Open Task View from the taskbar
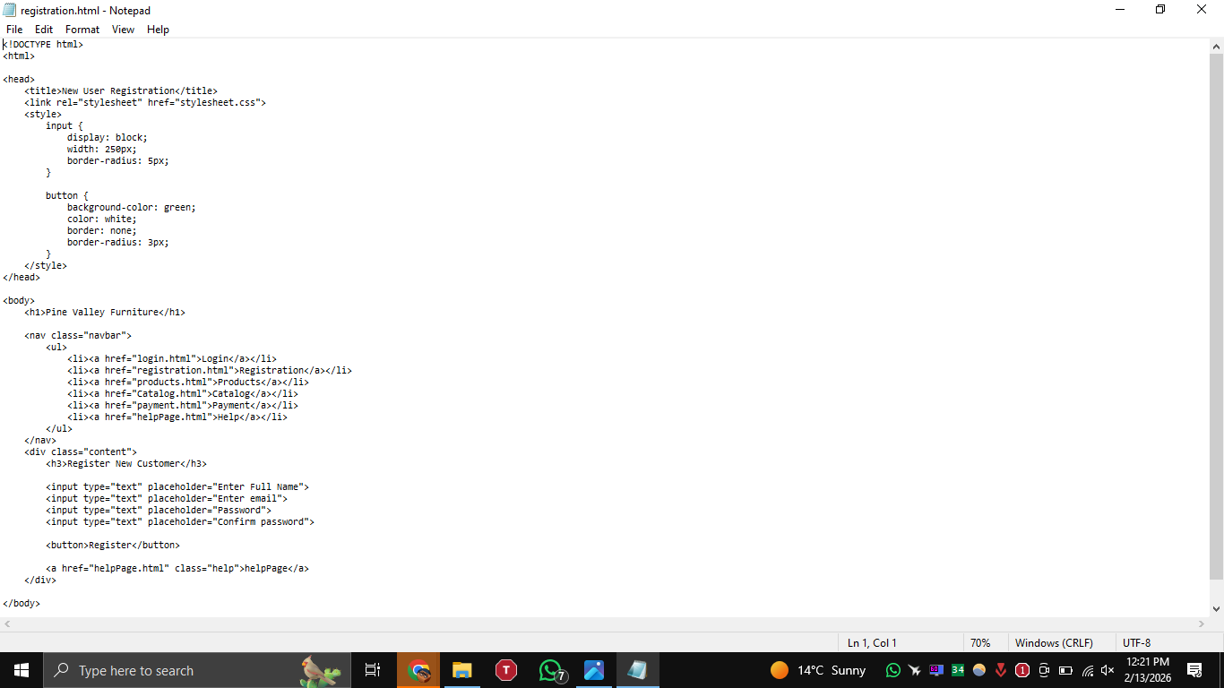The width and height of the screenshot is (1224, 688). (x=373, y=669)
